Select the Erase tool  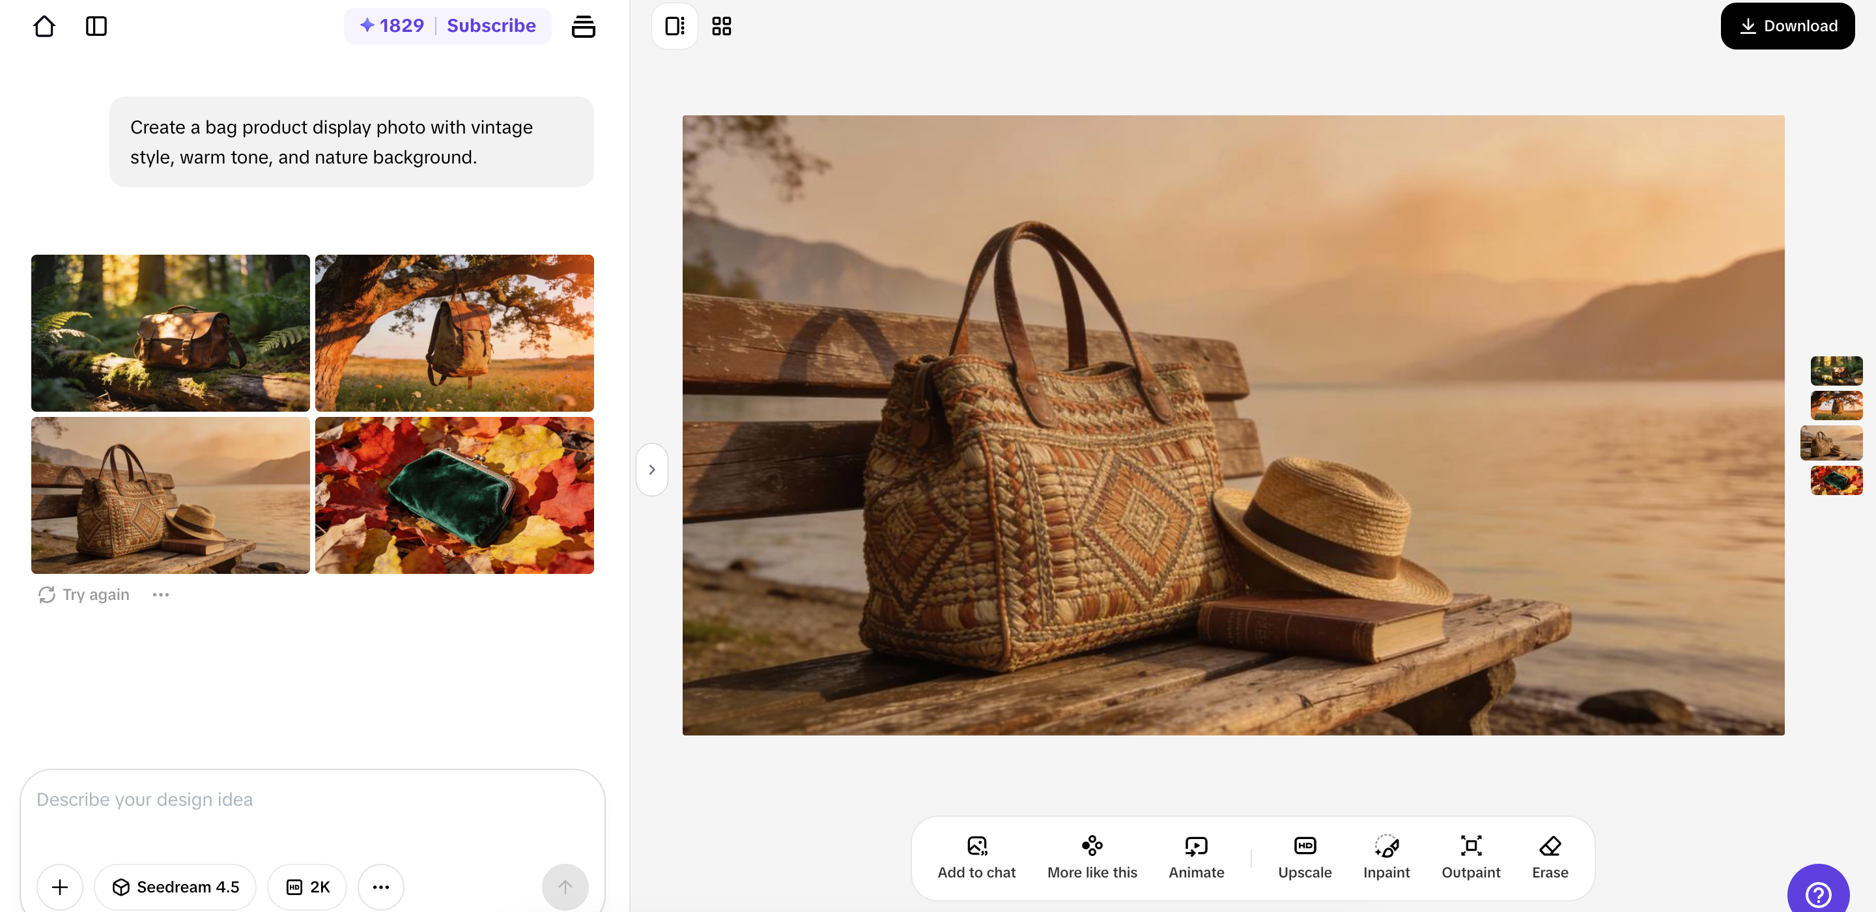click(1550, 857)
